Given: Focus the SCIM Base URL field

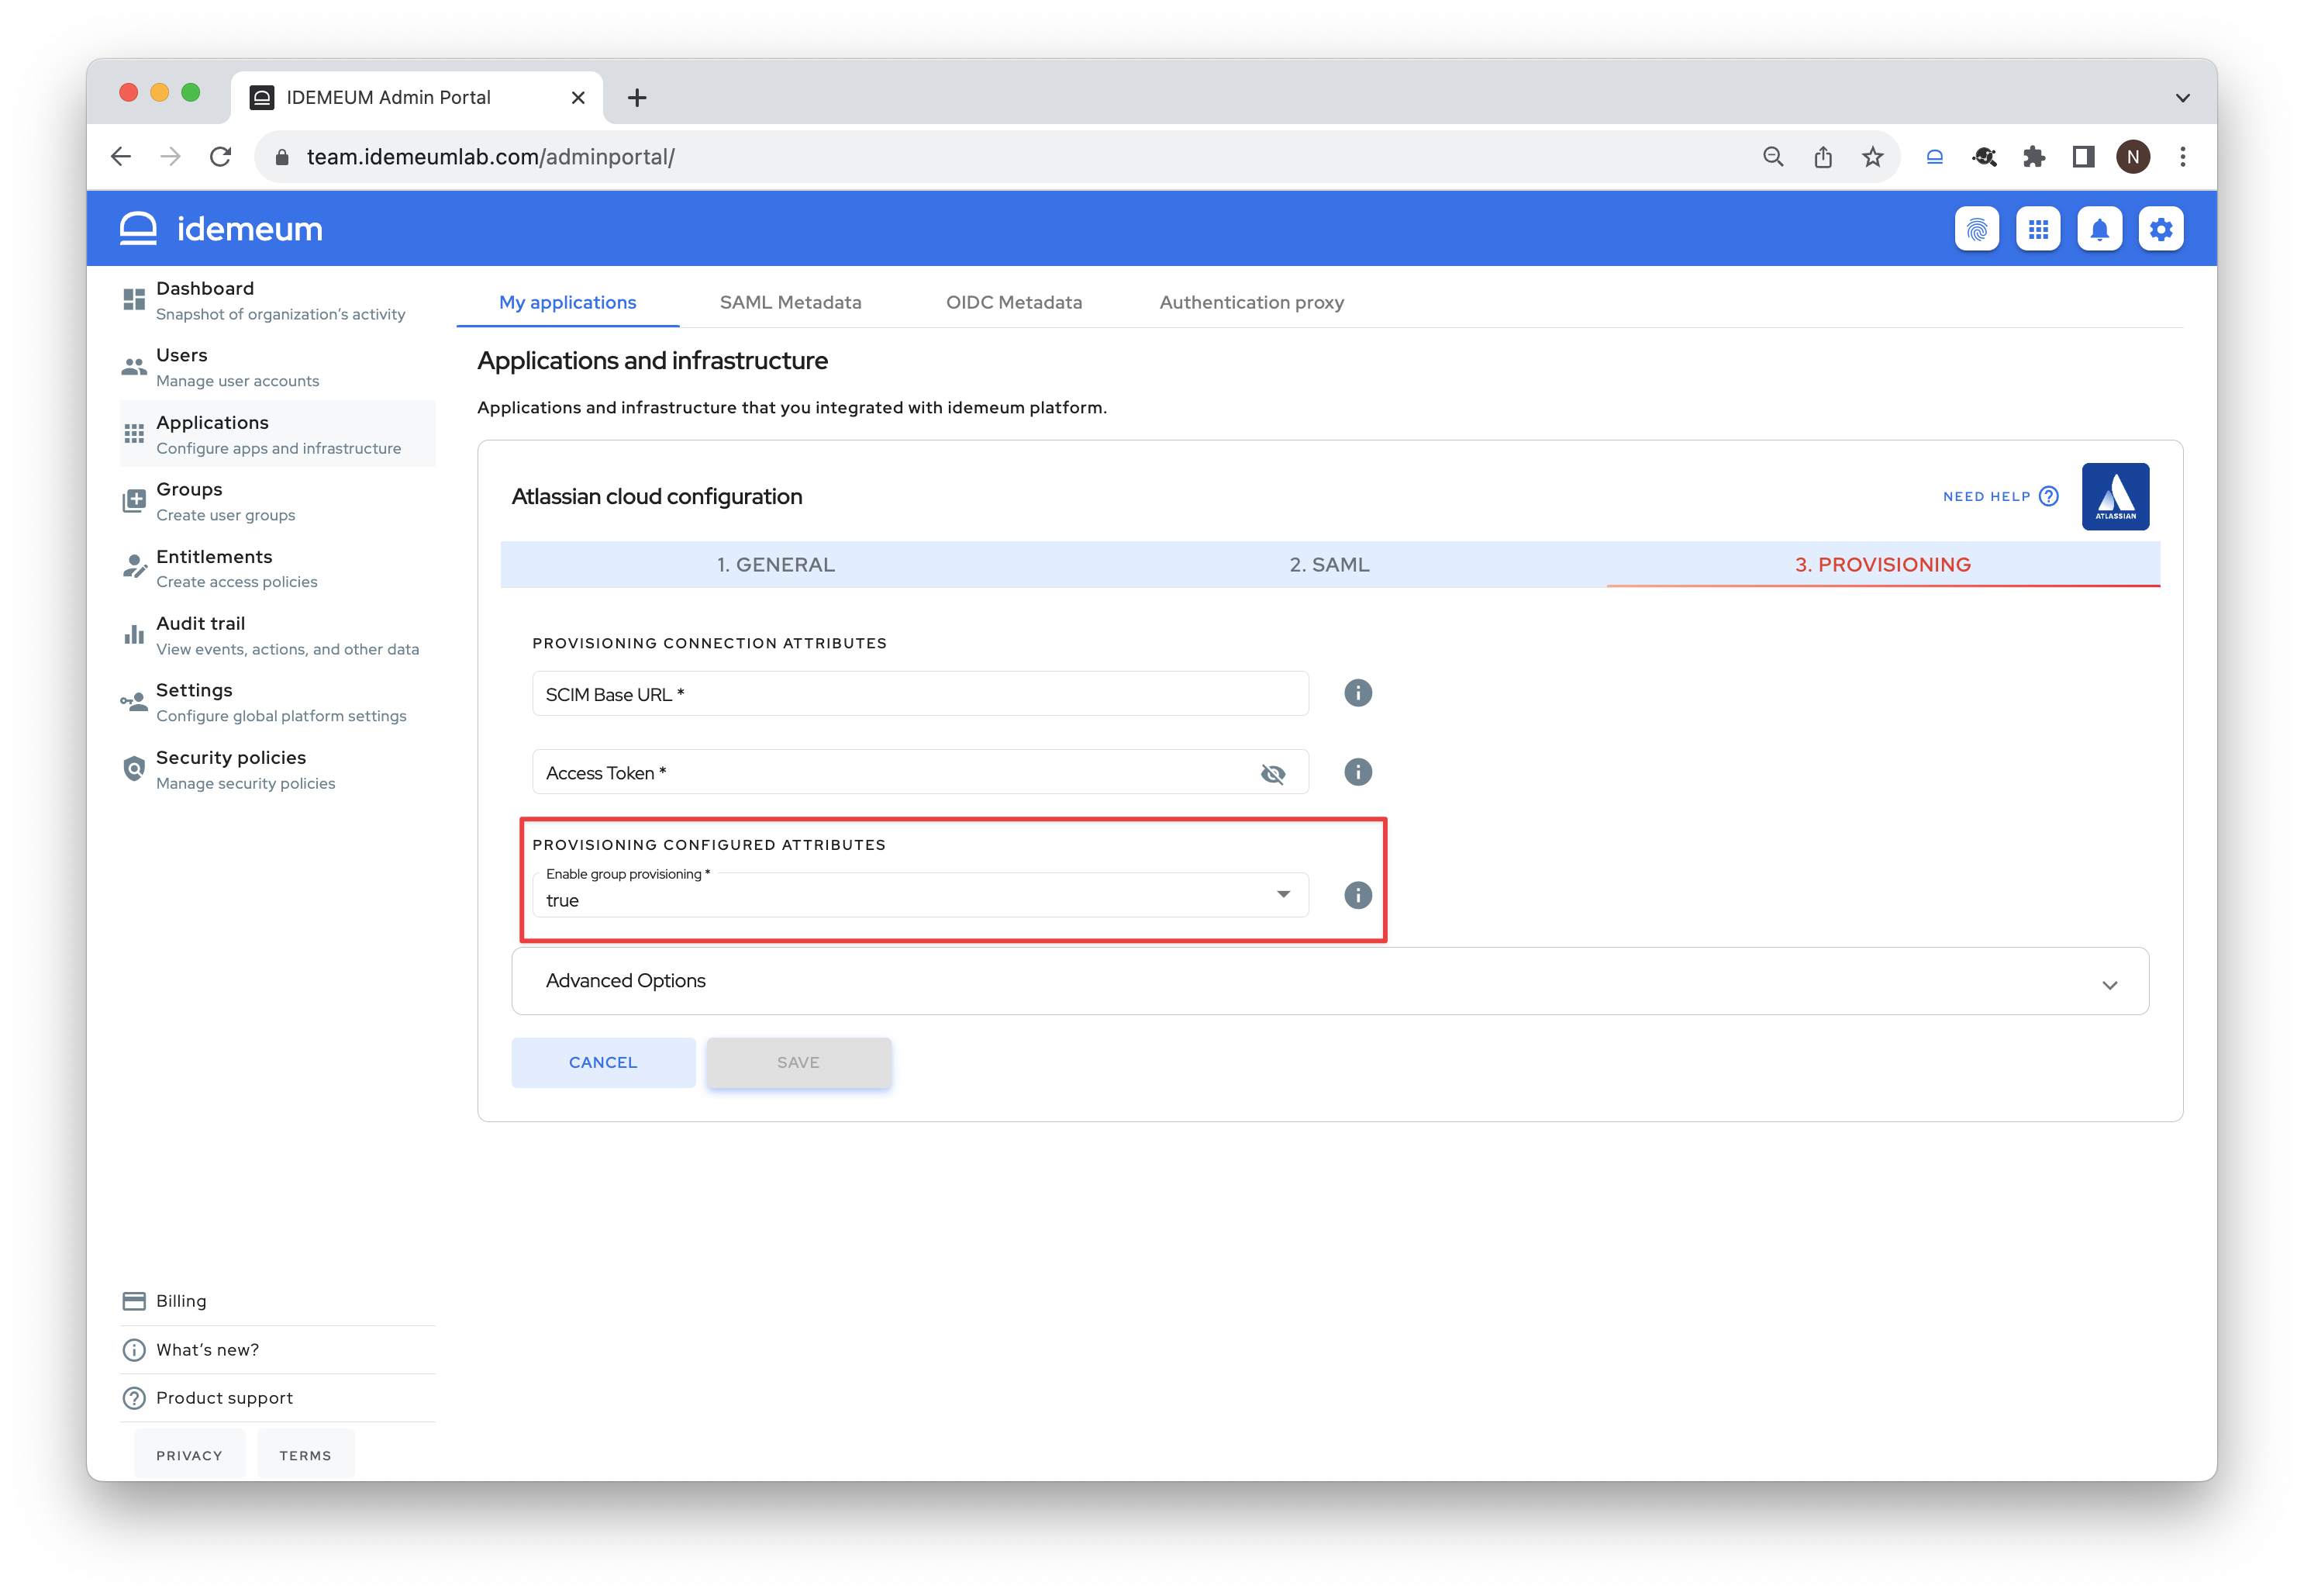Looking at the screenshot, I should coord(921,694).
